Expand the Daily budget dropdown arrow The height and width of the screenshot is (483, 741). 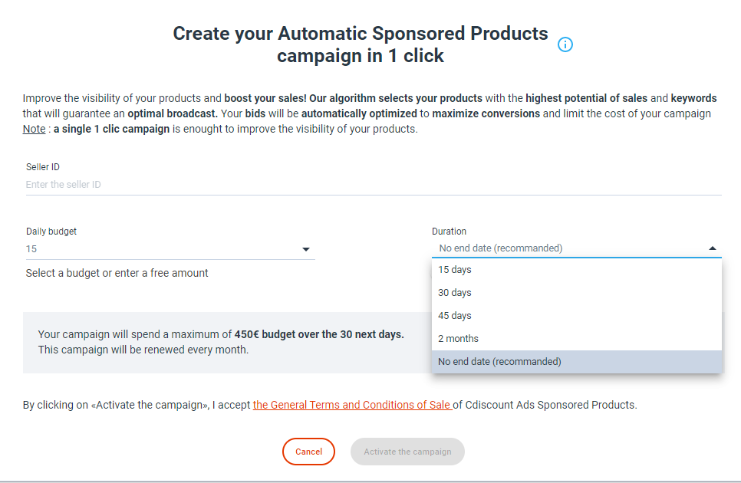point(306,249)
